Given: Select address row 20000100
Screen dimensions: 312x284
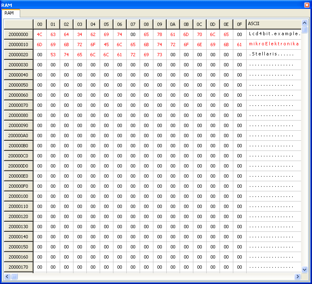Looking at the screenshot, I should point(18,196).
